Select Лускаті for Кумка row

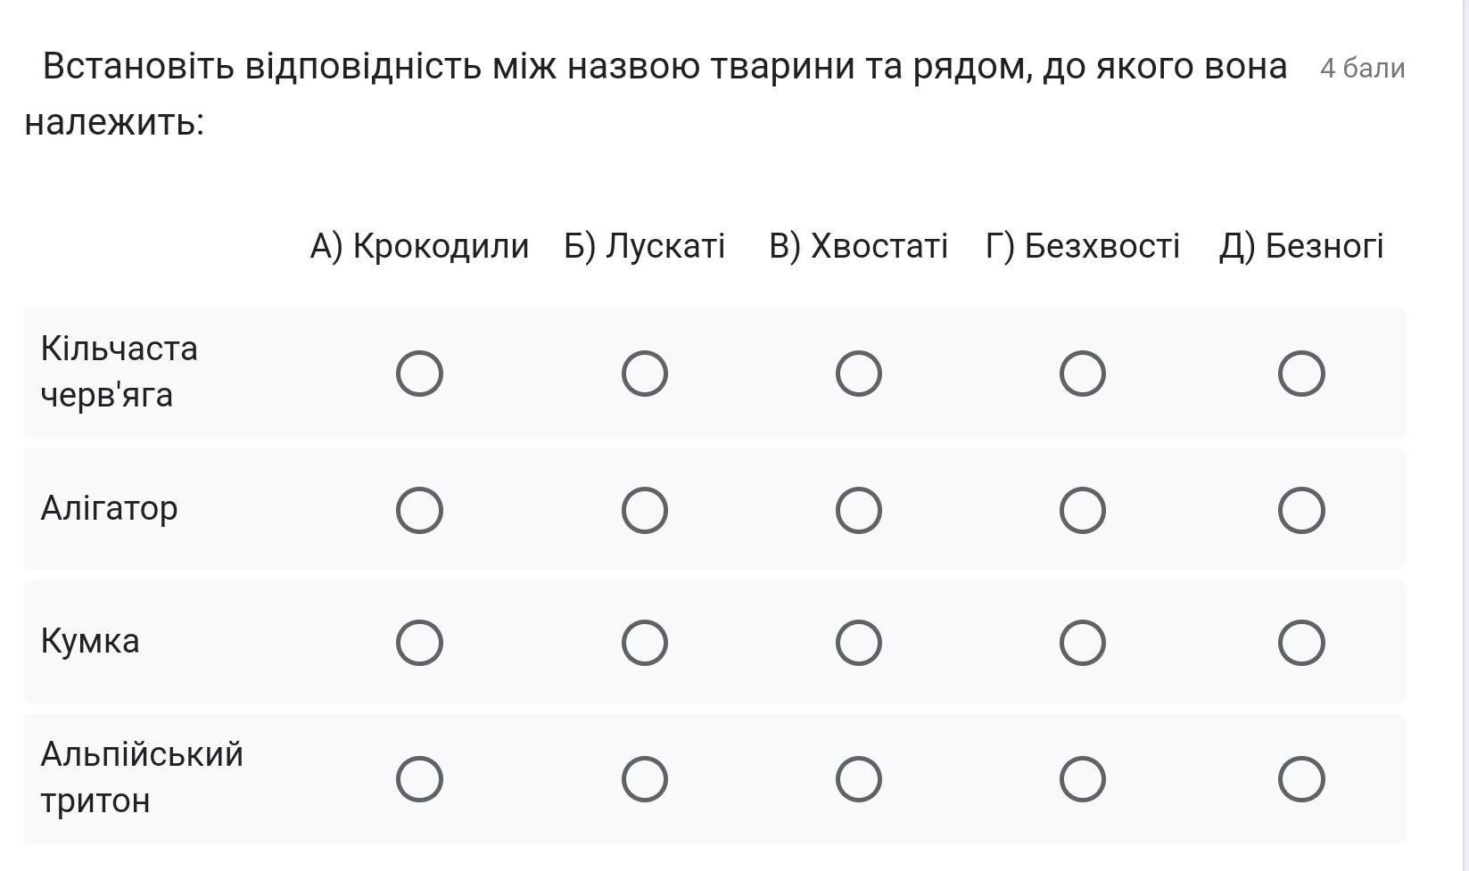click(645, 643)
